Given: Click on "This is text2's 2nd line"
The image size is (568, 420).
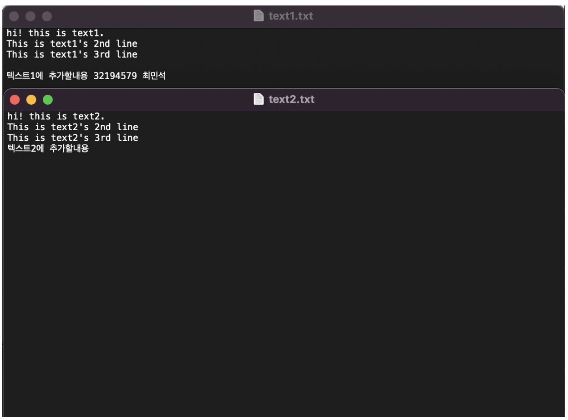Looking at the screenshot, I should tap(72, 127).
